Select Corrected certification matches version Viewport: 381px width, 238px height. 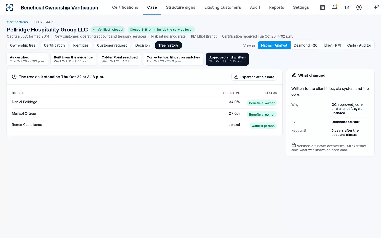point(173,59)
